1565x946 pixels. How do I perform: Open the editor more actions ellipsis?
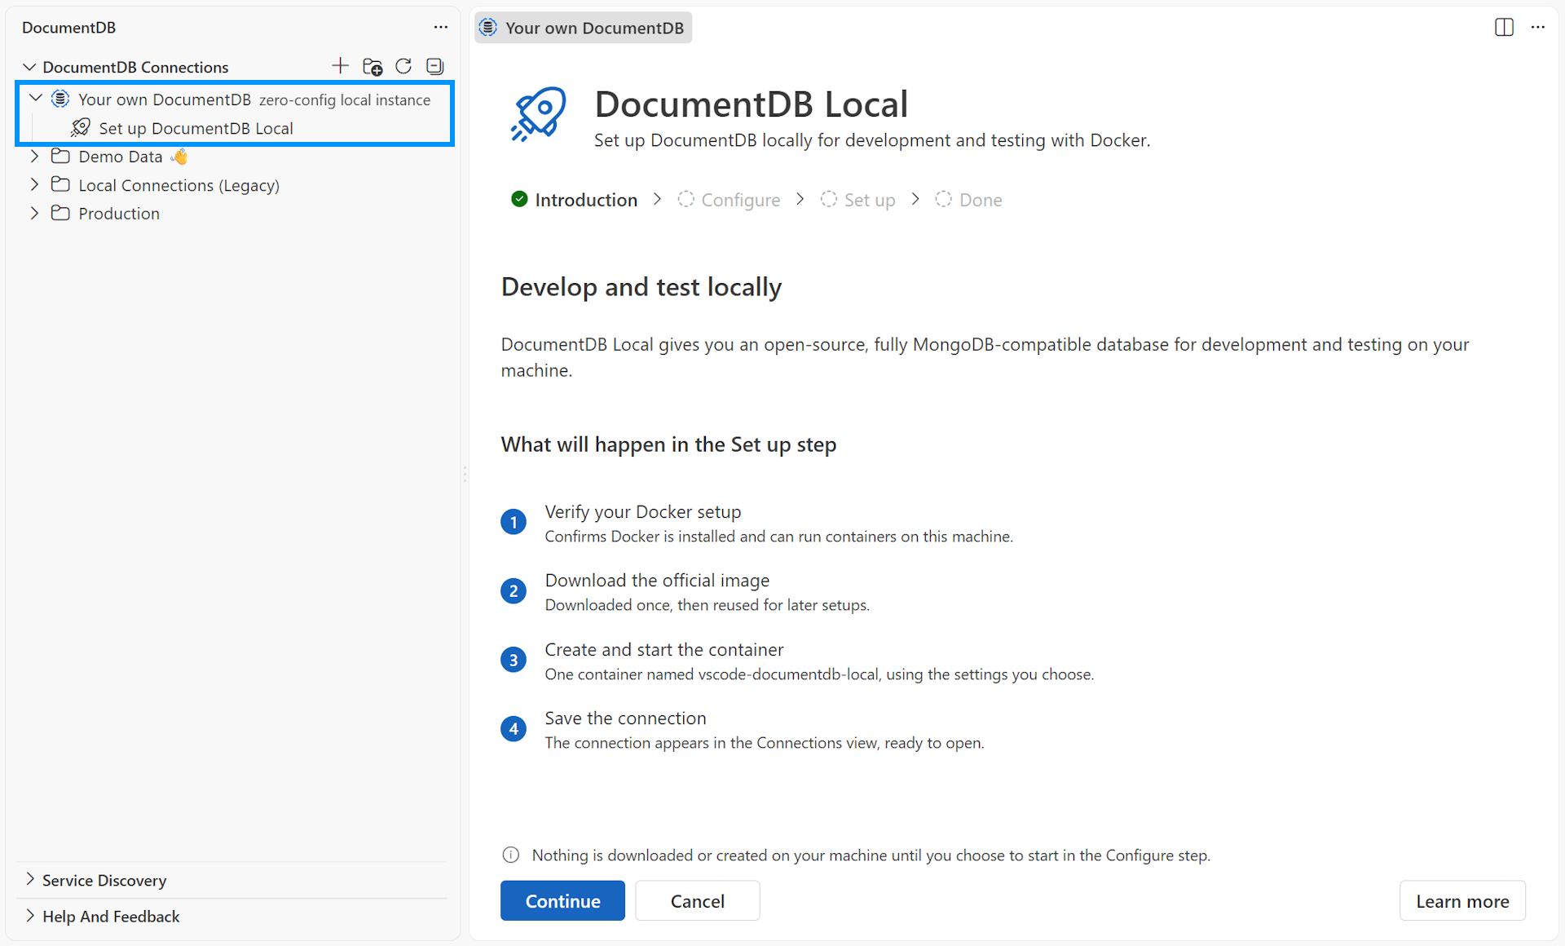[x=1538, y=27]
